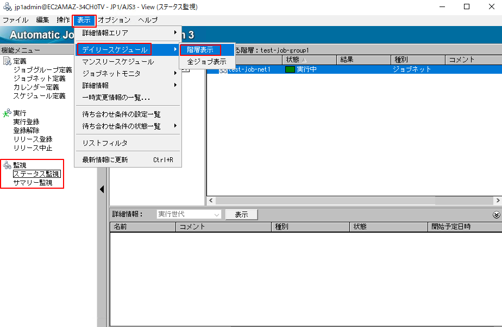Collapse the detail info area chevron

point(496,215)
